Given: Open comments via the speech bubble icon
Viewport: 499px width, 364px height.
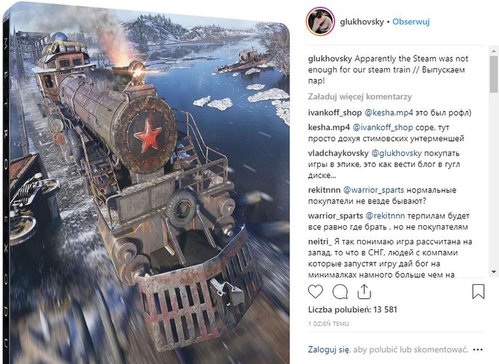Looking at the screenshot, I should click(340, 292).
